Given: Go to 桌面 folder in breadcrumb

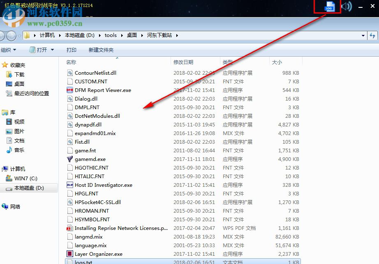Looking at the screenshot, I should pos(132,35).
